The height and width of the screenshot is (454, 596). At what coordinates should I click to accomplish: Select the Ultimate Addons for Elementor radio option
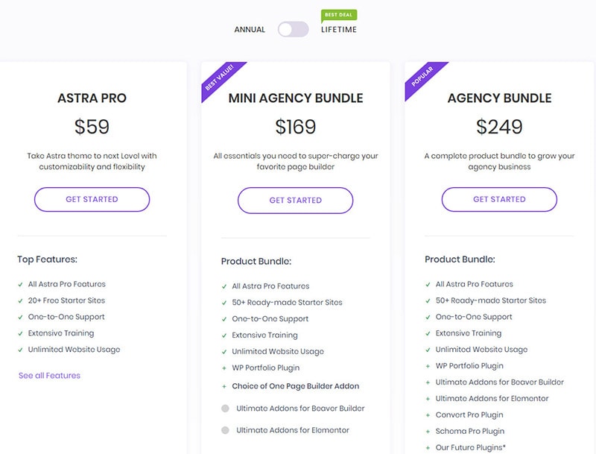[x=225, y=430]
